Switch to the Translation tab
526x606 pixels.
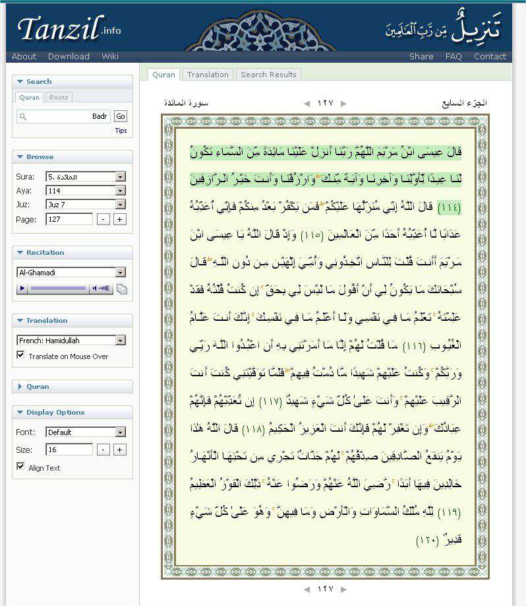pyautogui.click(x=208, y=75)
